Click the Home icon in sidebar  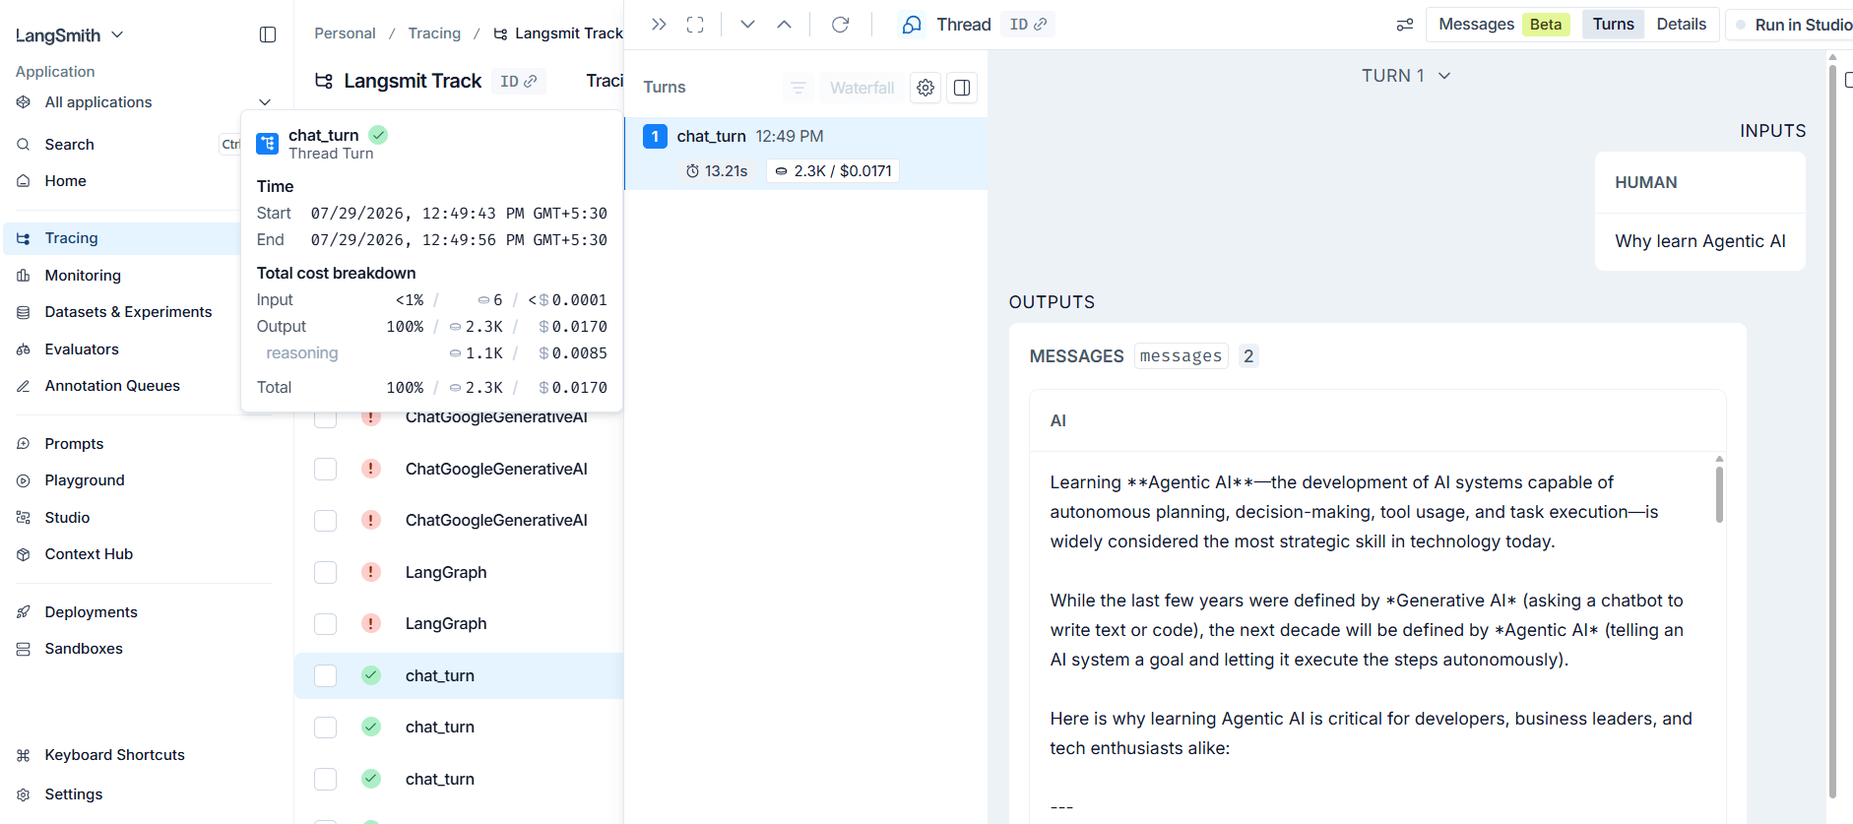[24, 181]
